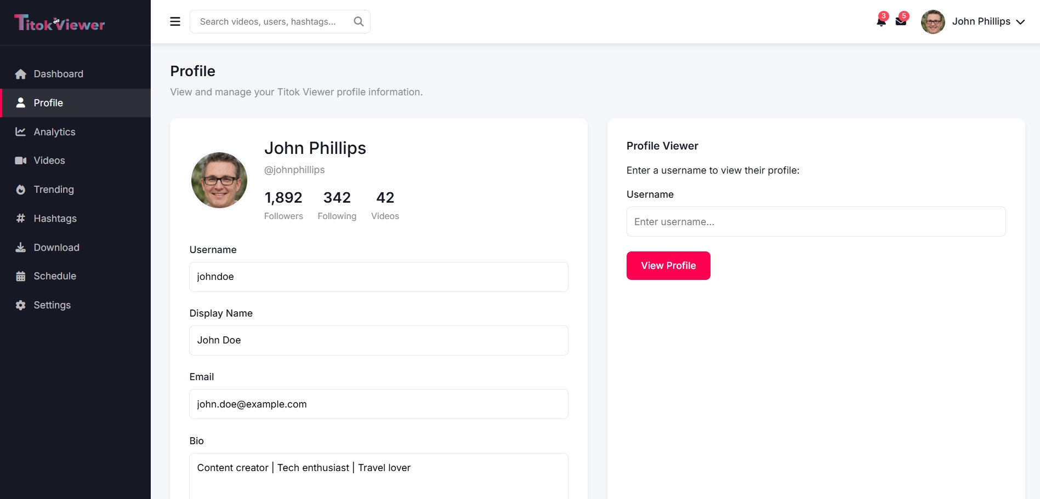The image size is (1040, 499).
Task: Click John Phillips profile avatar
Action: click(219, 180)
